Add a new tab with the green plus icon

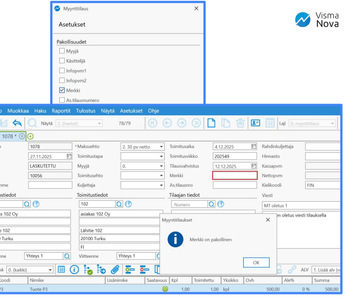point(30,136)
